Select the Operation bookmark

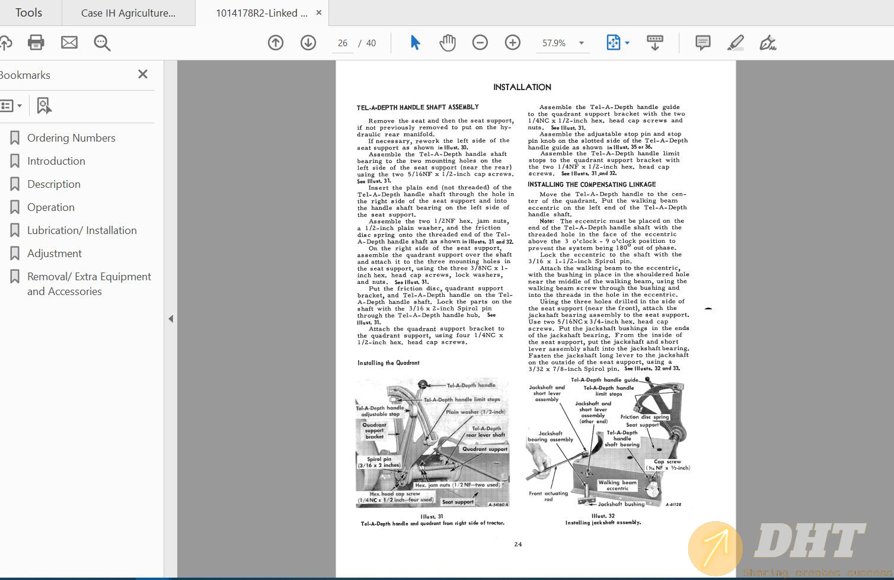coord(51,207)
